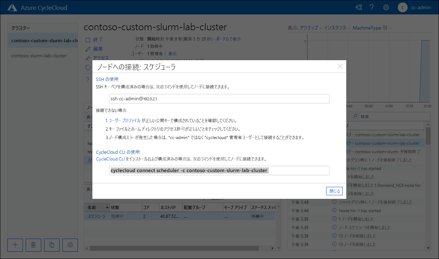Open the top bar settings gear
The height and width of the screenshot is (259, 439).
coord(386,7)
